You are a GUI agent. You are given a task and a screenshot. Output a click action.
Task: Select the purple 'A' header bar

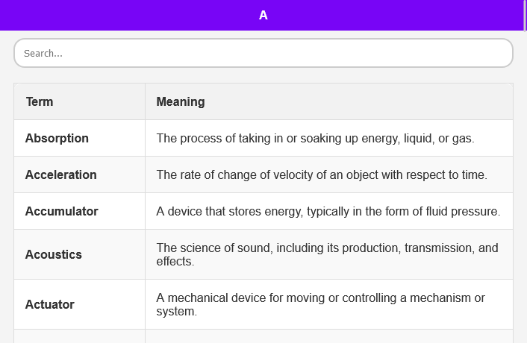(262, 15)
